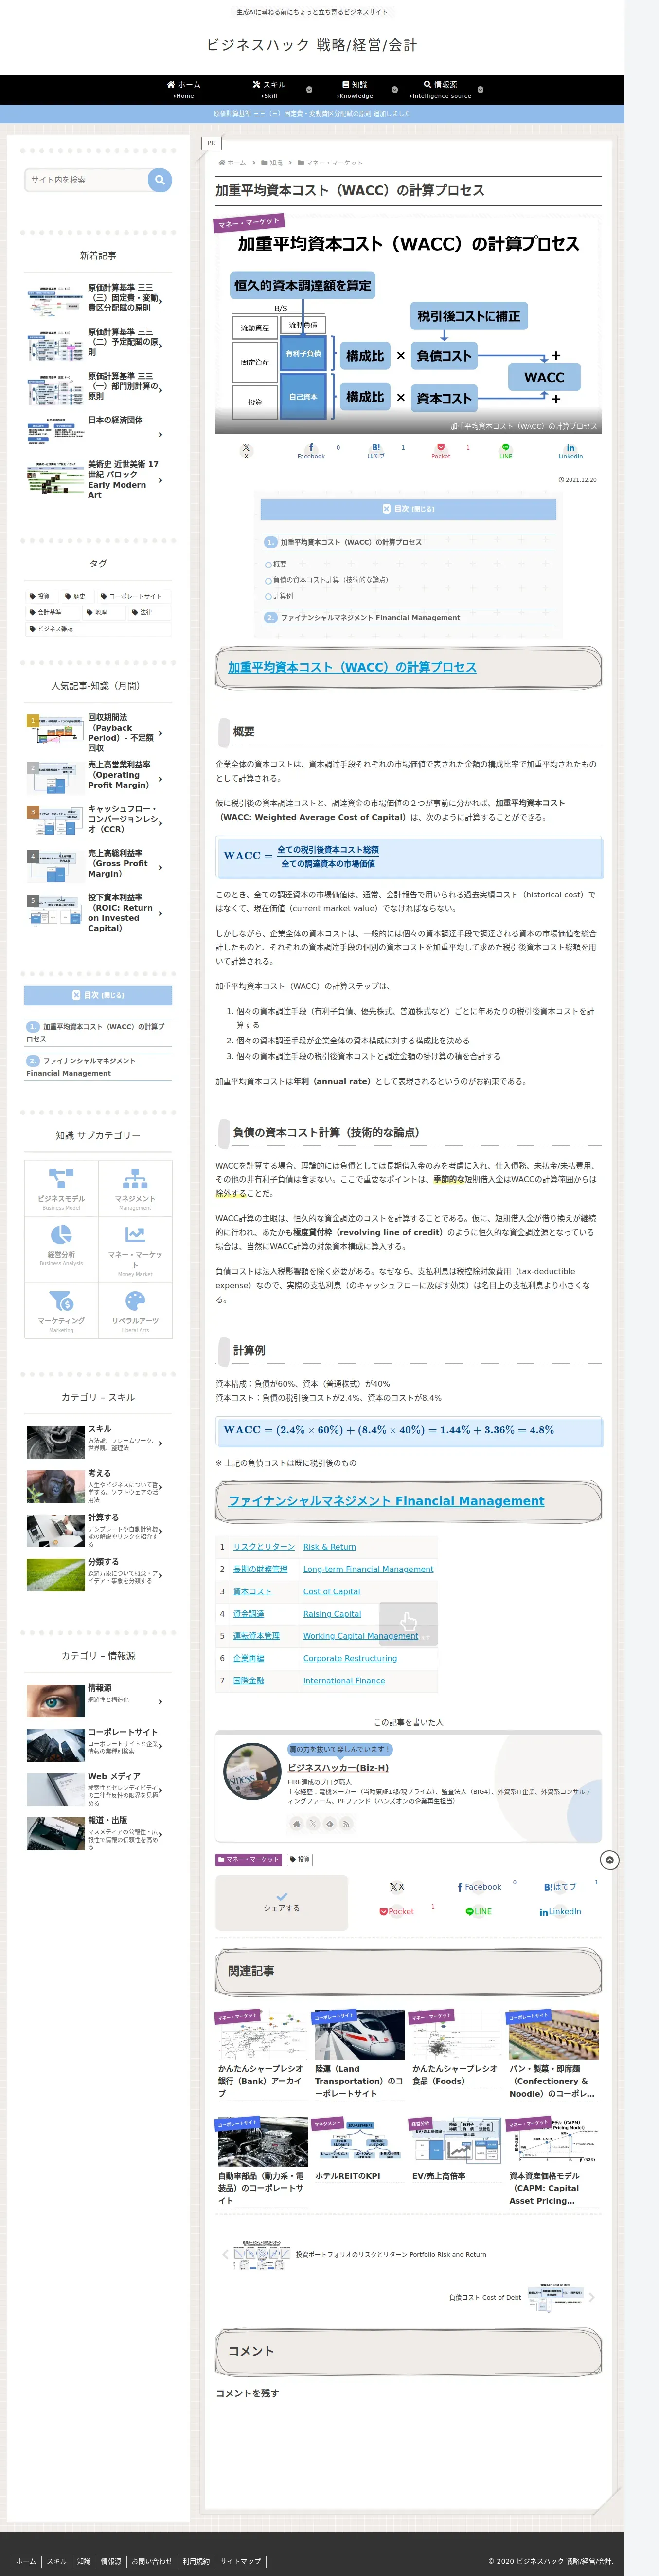Open author's RSS feed icon
The width and height of the screenshot is (659, 2576).
coord(346,1823)
